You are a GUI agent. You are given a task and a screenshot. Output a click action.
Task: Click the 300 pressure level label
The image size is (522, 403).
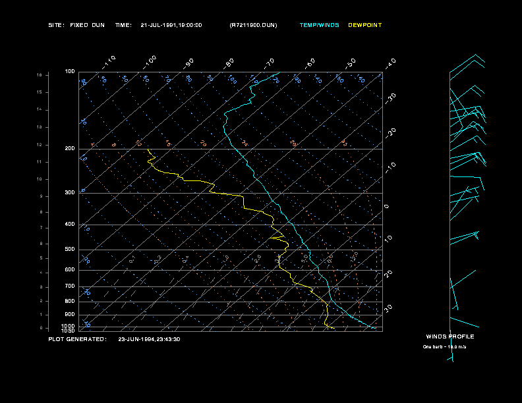click(x=70, y=192)
